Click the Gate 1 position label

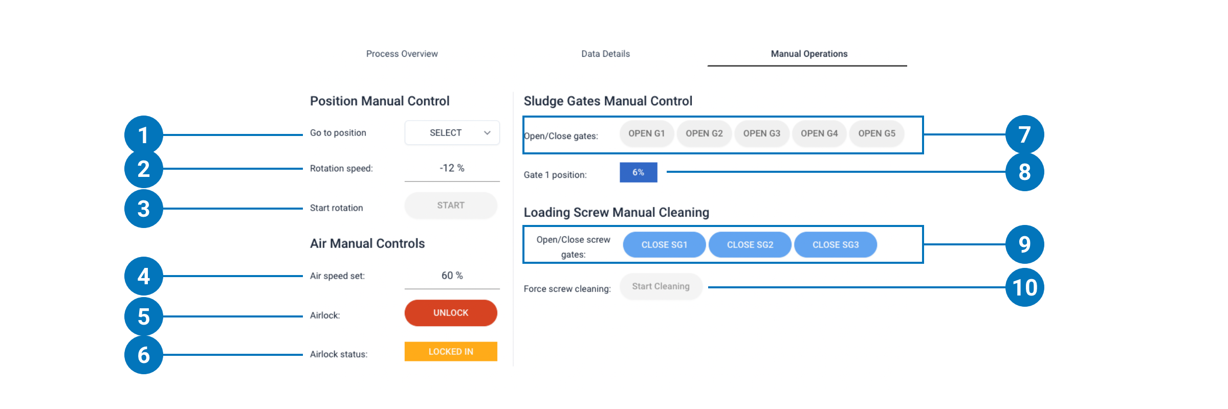pyautogui.click(x=555, y=175)
